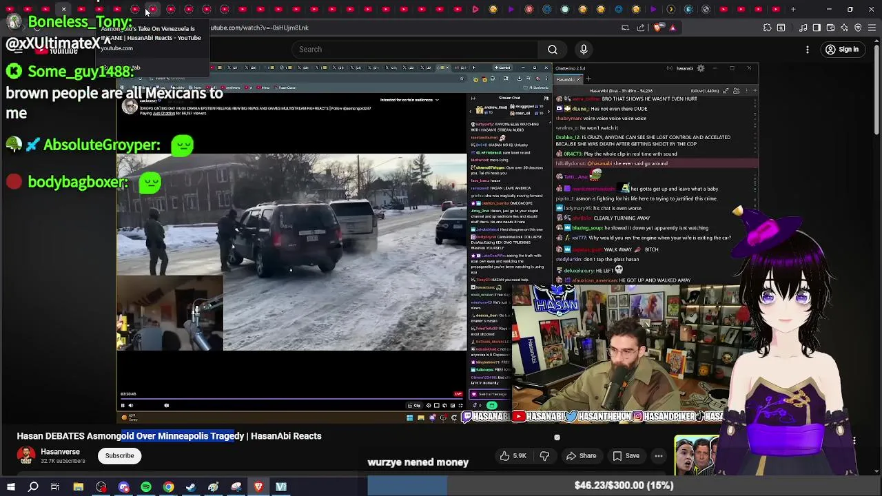Open Spotify from the taskbar

tap(146, 487)
